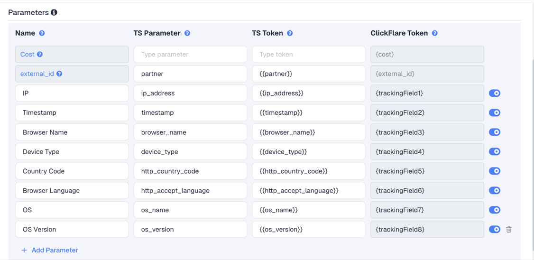This screenshot has width=534, height=260.
Task: Edit the Country Code name field
Action: 72,171
